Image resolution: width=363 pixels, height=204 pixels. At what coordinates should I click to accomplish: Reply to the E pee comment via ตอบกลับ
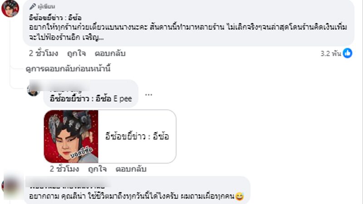(x=131, y=169)
